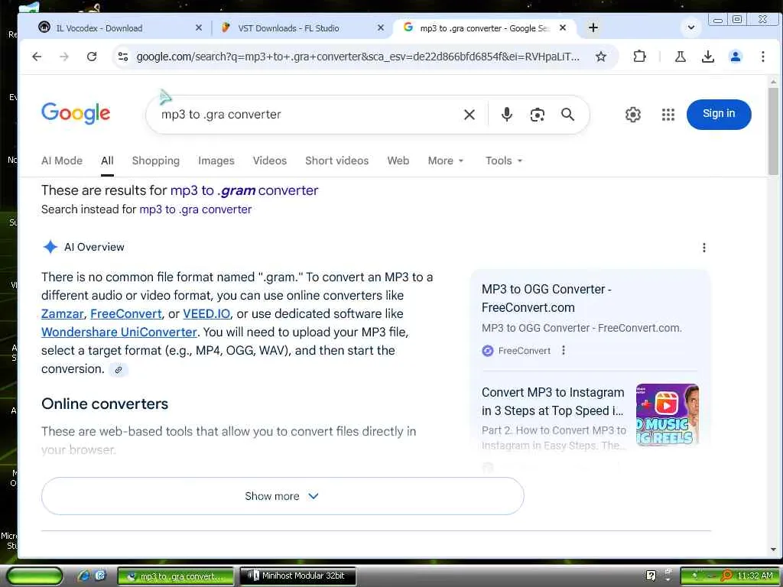Start voice search with microphone icon

pos(506,115)
